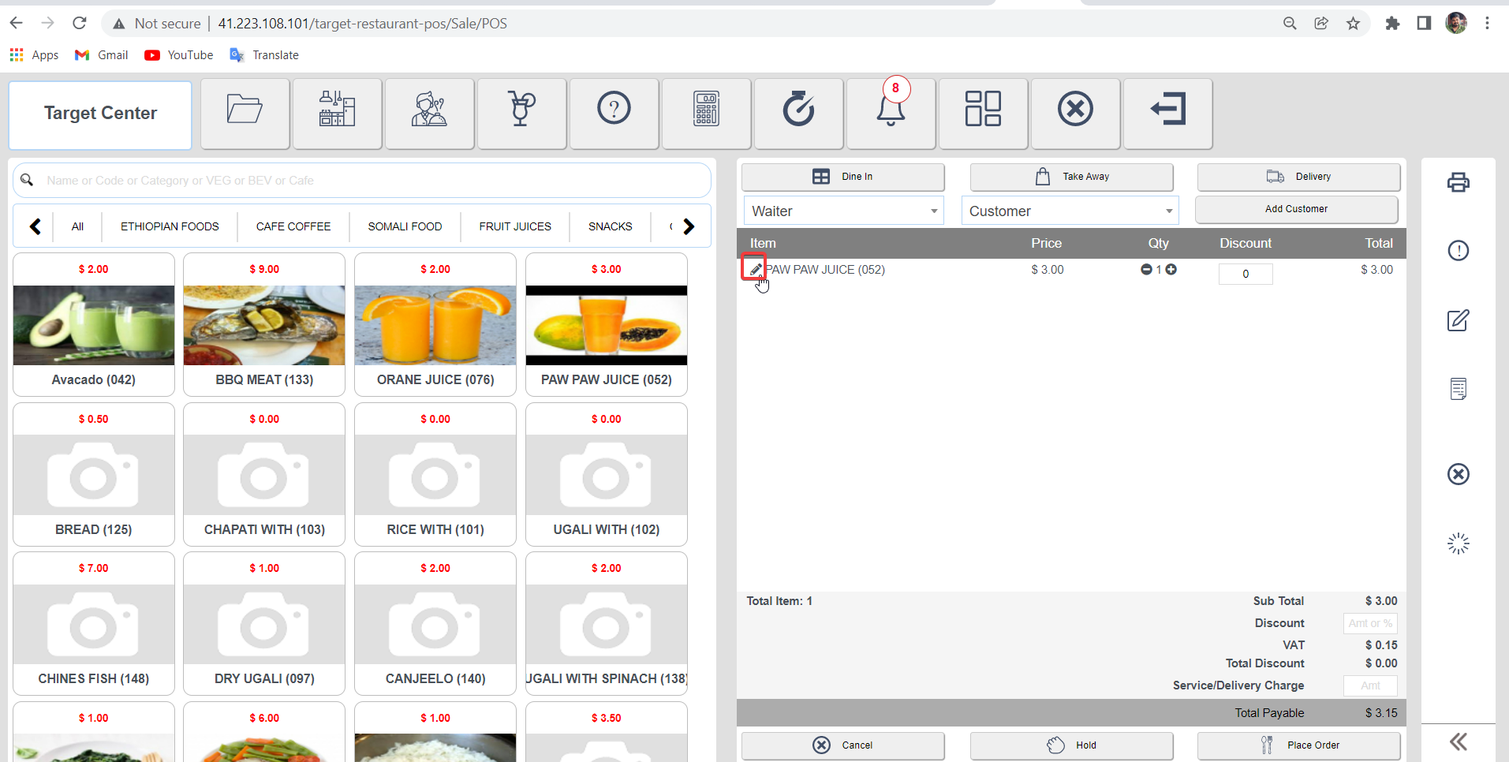The image size is (1509, 762).
Task: Open Translate bookmark
Action: click(x=264, y=55)
